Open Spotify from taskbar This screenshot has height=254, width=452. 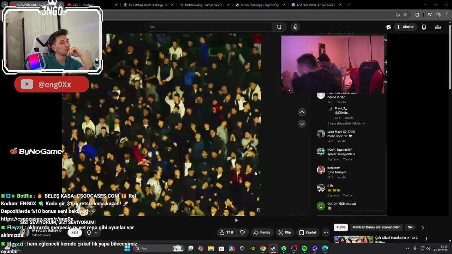coord(304,248)
